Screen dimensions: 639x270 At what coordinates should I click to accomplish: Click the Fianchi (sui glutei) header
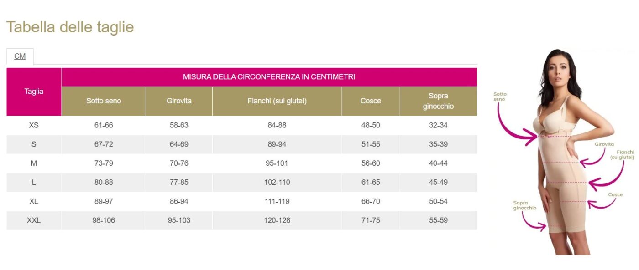point(277,101)
